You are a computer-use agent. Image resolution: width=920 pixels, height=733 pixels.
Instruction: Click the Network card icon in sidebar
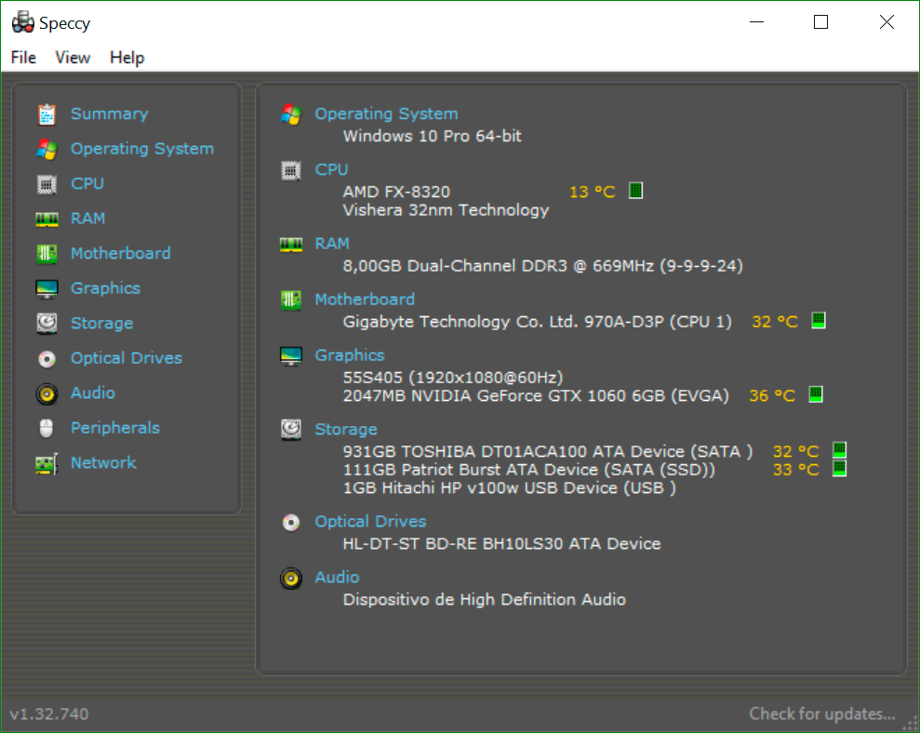point(47,463)
